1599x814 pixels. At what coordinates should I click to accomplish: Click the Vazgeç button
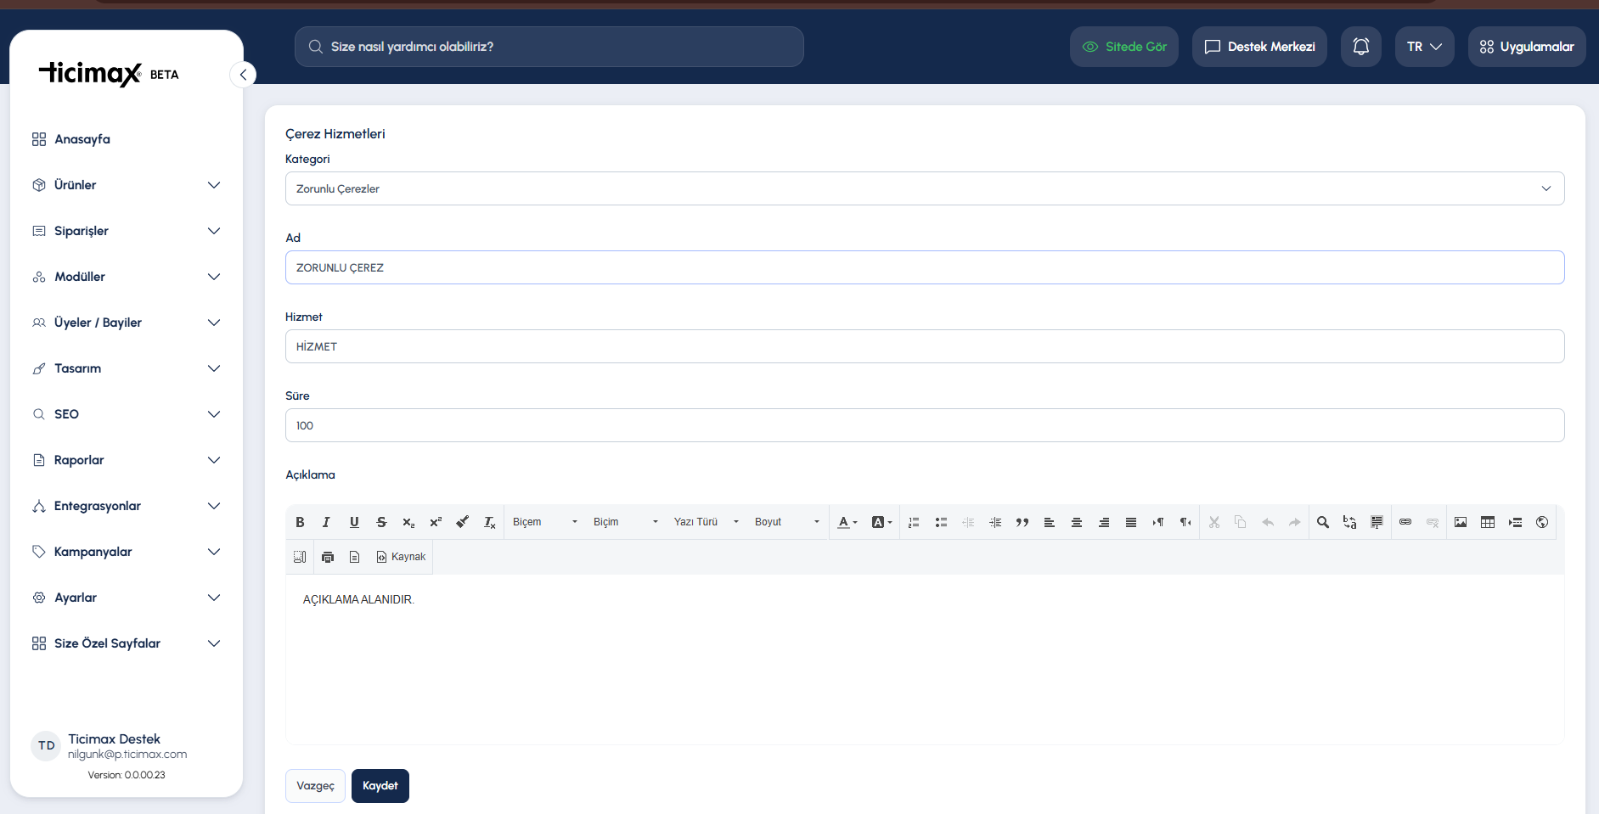pyautogui.click(x=315, y=786)
